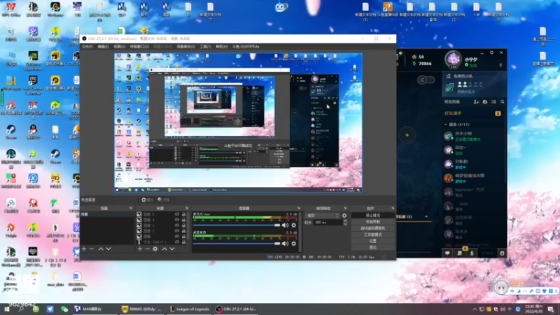Screen dimensions: 560x315
Task: Pop out the 控件 dock using its header icon
Action: coord(393,208)
